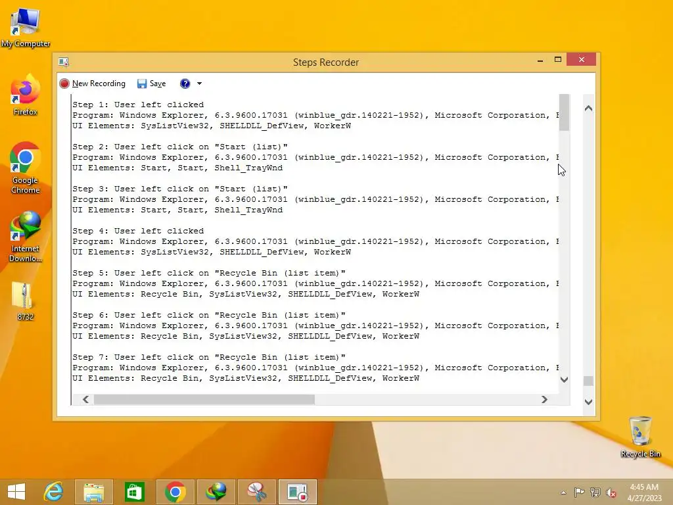Viewport: 673px width, 505px height.
Task: Click the muted volume tray icon
Action: pyautogui.click(x=611, y=493)
